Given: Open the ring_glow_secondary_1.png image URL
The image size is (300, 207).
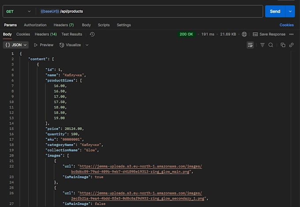Looking at the screenshot, I should point(139,196).
